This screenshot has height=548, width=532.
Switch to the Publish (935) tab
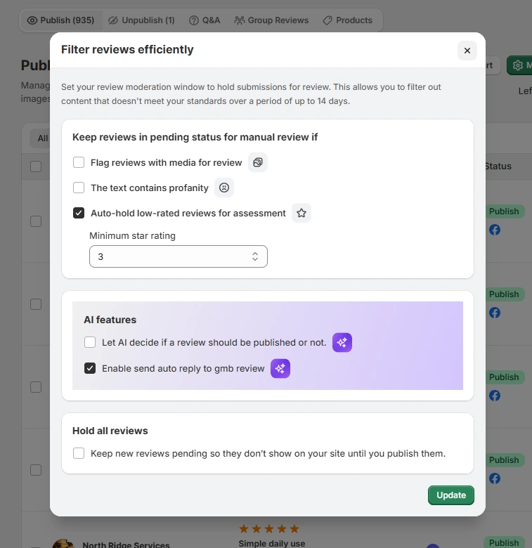click(61, 20)
